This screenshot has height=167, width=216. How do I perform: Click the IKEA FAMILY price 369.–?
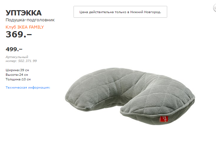[19, 34]
